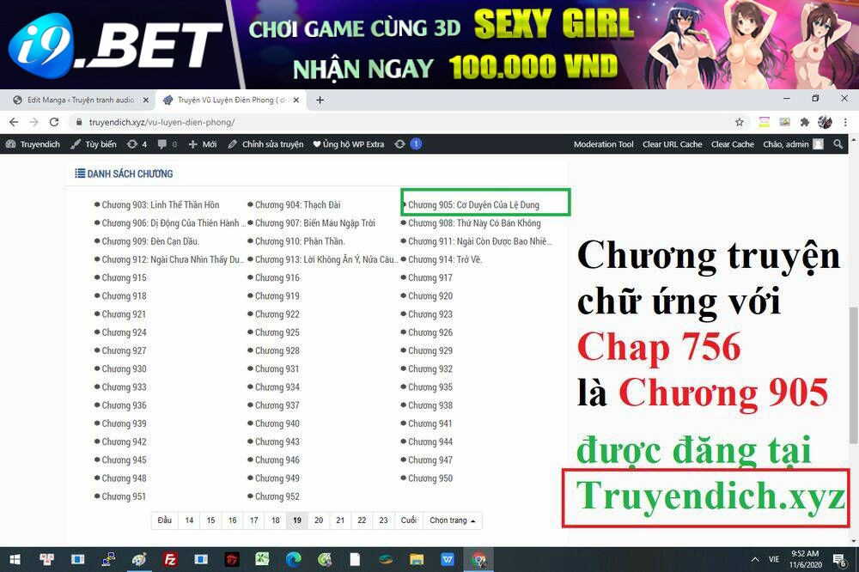Go back using the browser back arrow
Screen dimensions: 859x572
point(14,122)
